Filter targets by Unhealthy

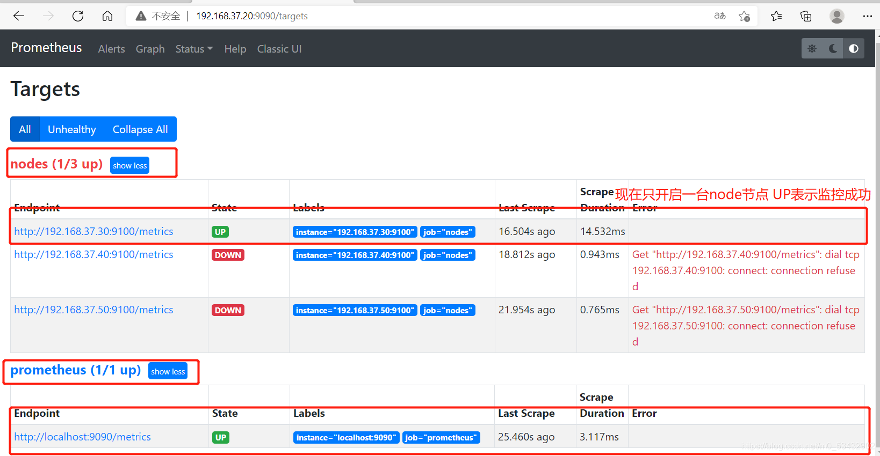[x=72, y=129]
